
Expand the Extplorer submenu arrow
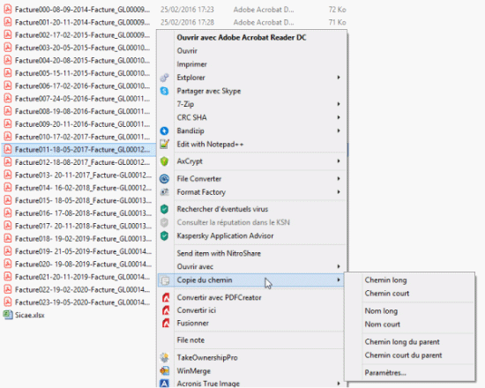coord(339,78)
